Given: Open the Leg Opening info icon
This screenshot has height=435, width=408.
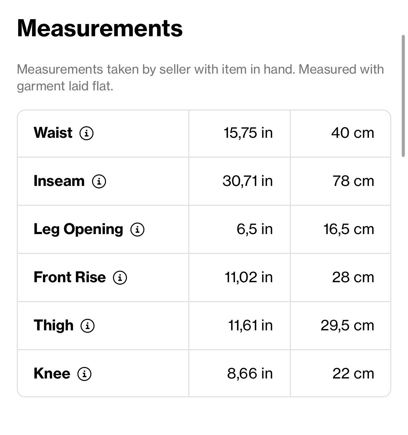Looking at the screenshot, I should [137, 229].
